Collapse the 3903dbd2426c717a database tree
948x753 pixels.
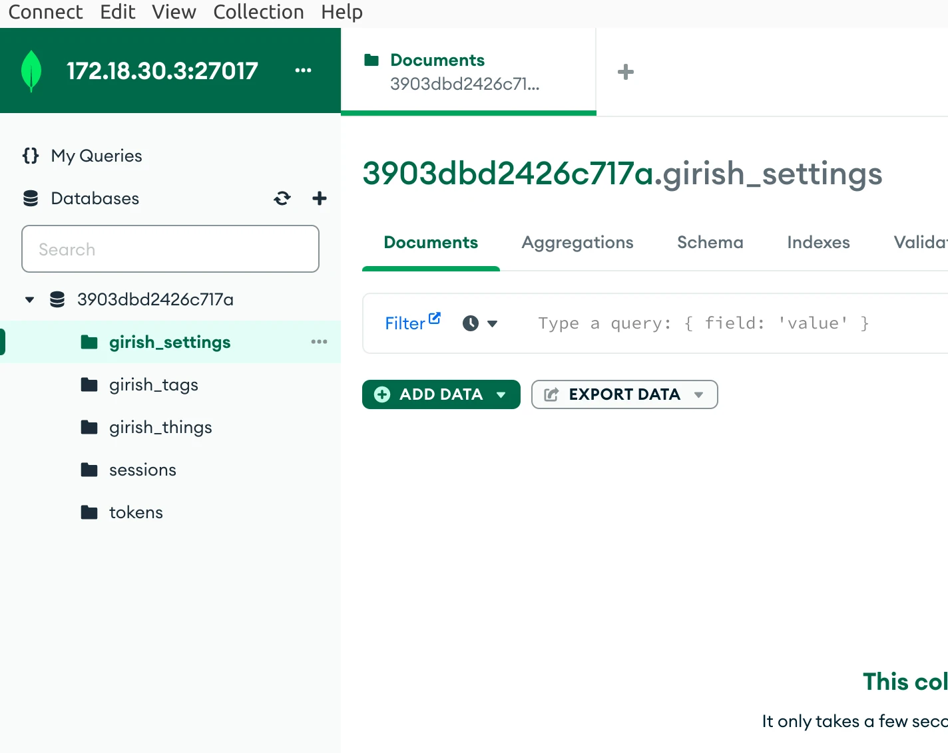pos(29,299)
